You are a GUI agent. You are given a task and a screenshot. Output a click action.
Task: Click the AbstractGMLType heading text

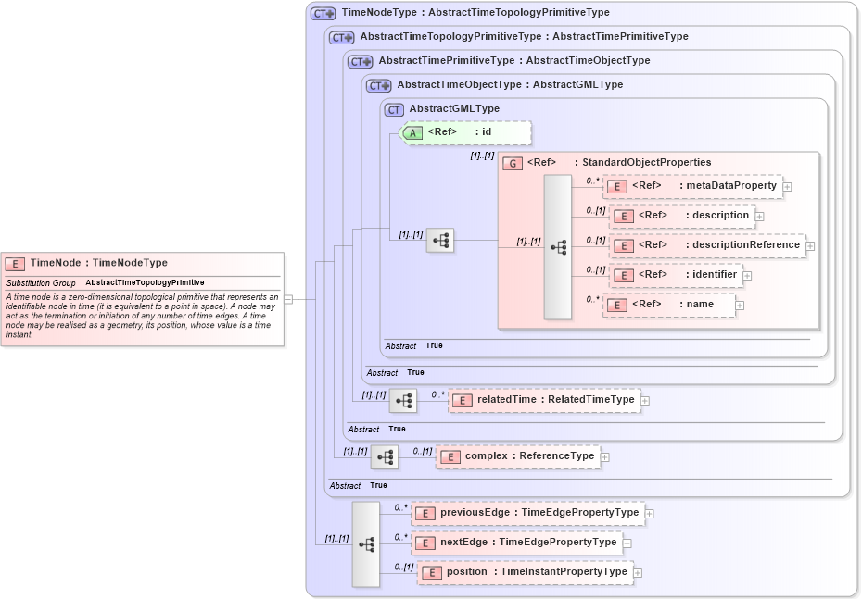454,108
